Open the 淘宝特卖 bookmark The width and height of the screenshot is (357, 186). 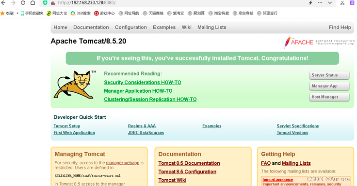click(x=219, y=13)
